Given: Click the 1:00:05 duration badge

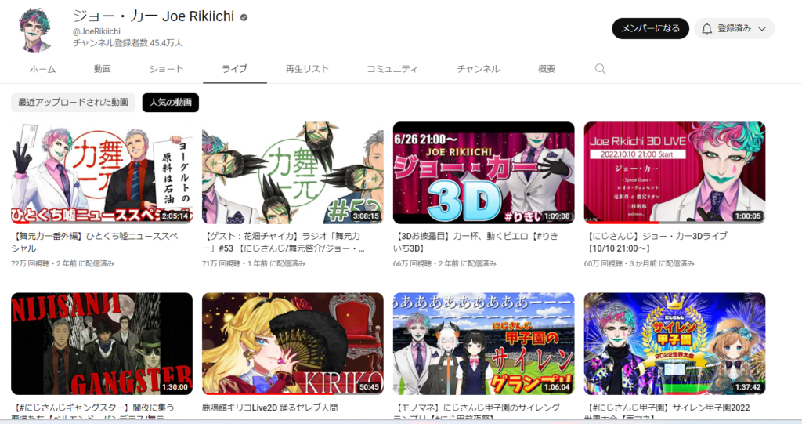Looking at the screenshot, I should coord(748,216).
